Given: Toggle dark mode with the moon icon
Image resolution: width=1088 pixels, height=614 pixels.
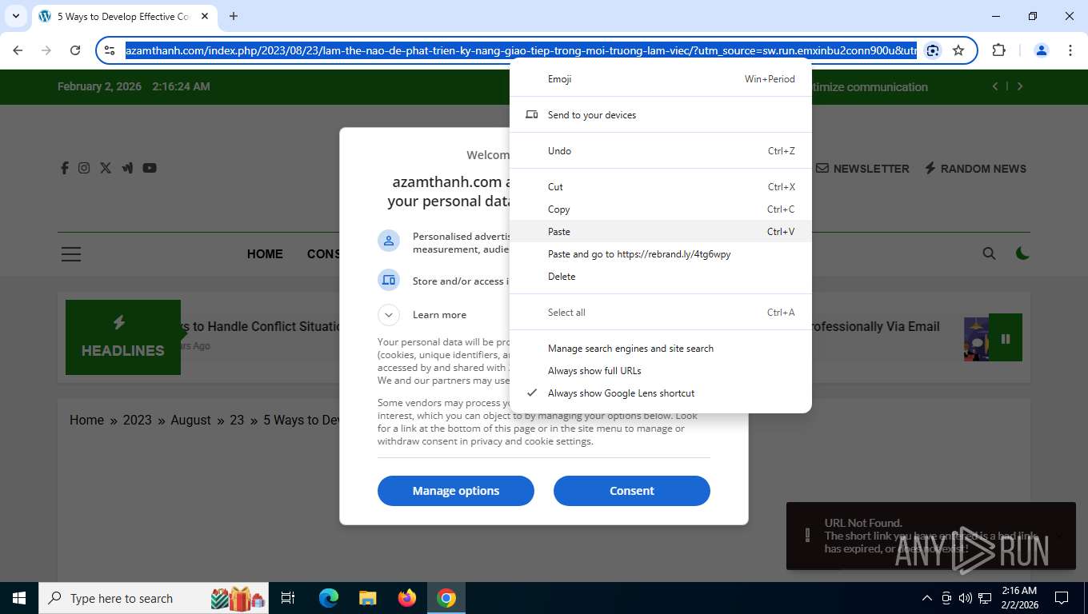Looking at the screenshot, I should tap(1022, 253).
